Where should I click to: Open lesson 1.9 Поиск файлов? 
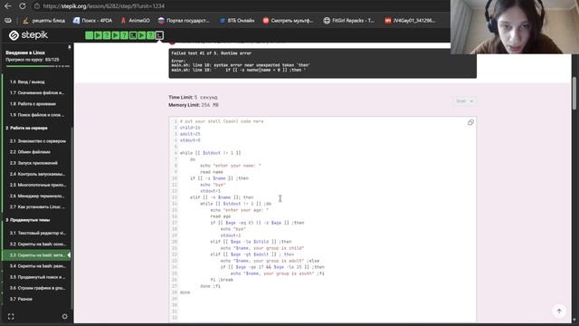(36, 115)
